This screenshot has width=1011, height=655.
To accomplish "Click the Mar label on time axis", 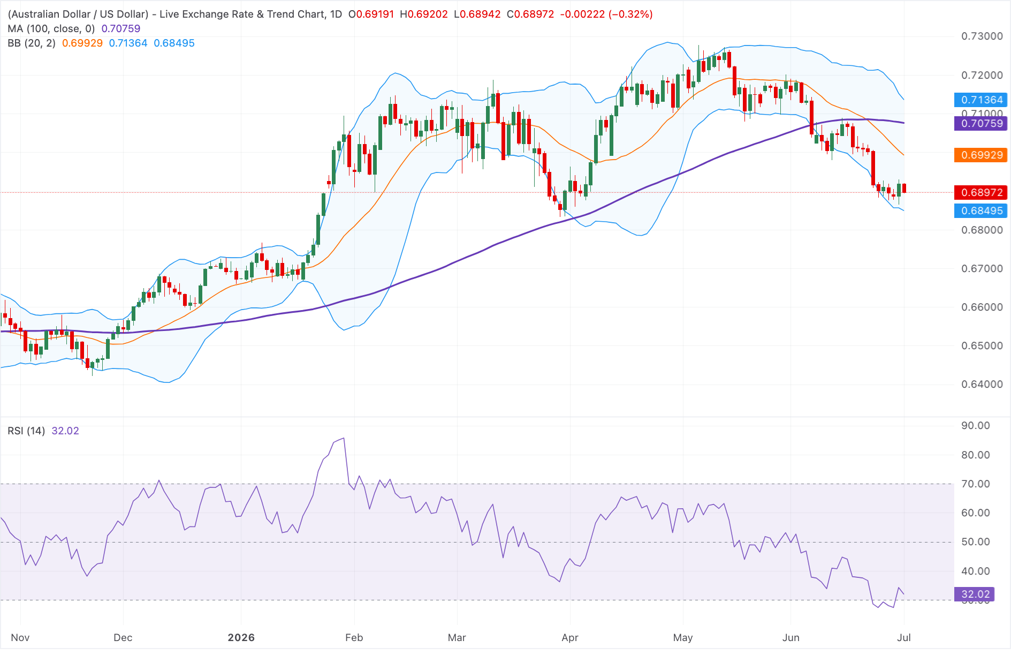I will point(457,638).
